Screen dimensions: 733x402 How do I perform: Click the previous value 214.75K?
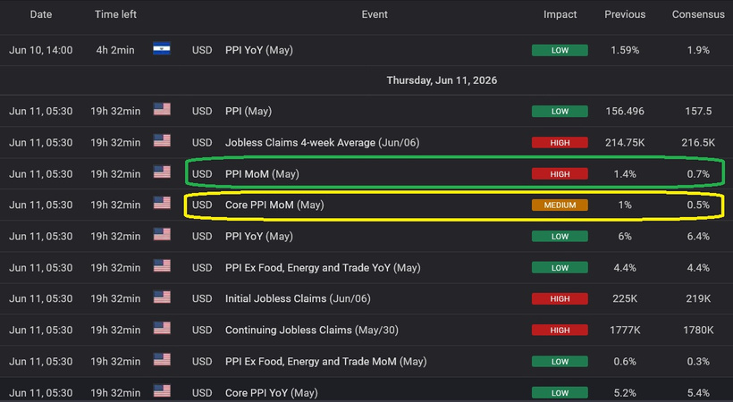pos(625,143)
